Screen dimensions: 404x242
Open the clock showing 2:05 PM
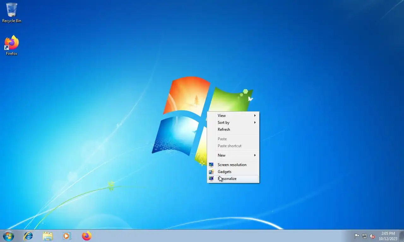pos(388,236)
